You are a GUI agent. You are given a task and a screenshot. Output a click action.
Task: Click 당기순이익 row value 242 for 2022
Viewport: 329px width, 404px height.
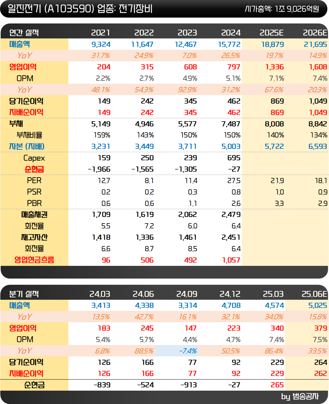(x=147, y=101)
